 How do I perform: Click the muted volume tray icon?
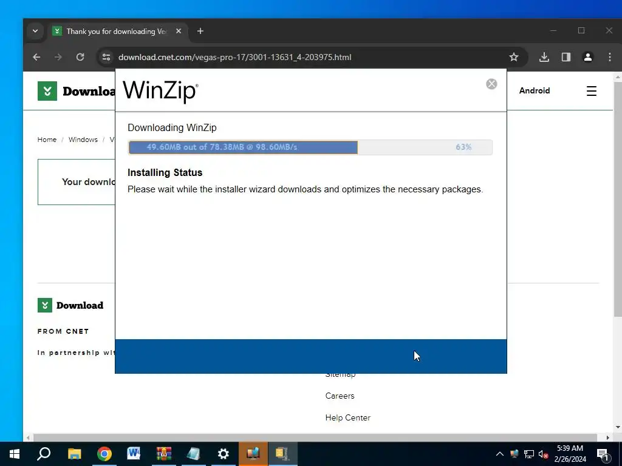(544, 454)
